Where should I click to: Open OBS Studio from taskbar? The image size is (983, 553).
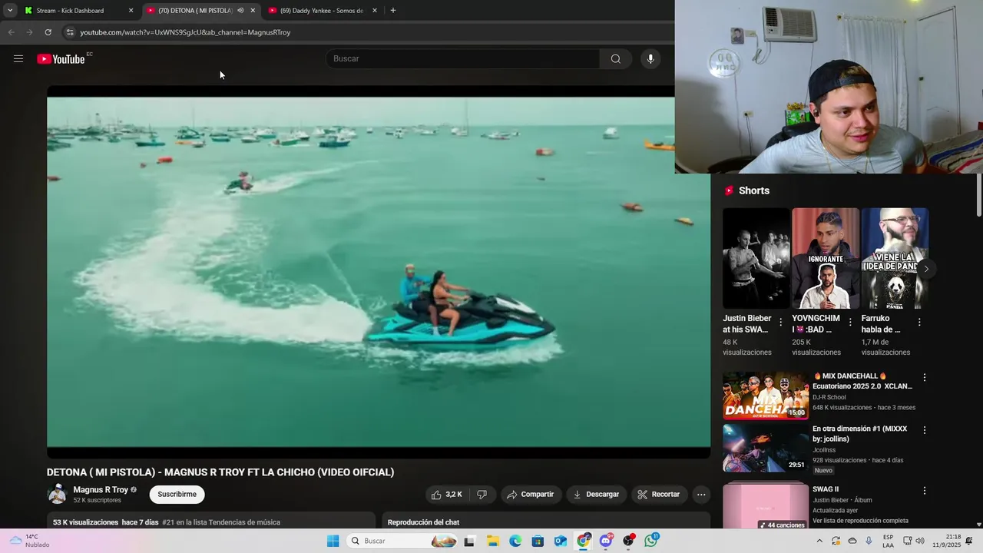click(629, 541)
